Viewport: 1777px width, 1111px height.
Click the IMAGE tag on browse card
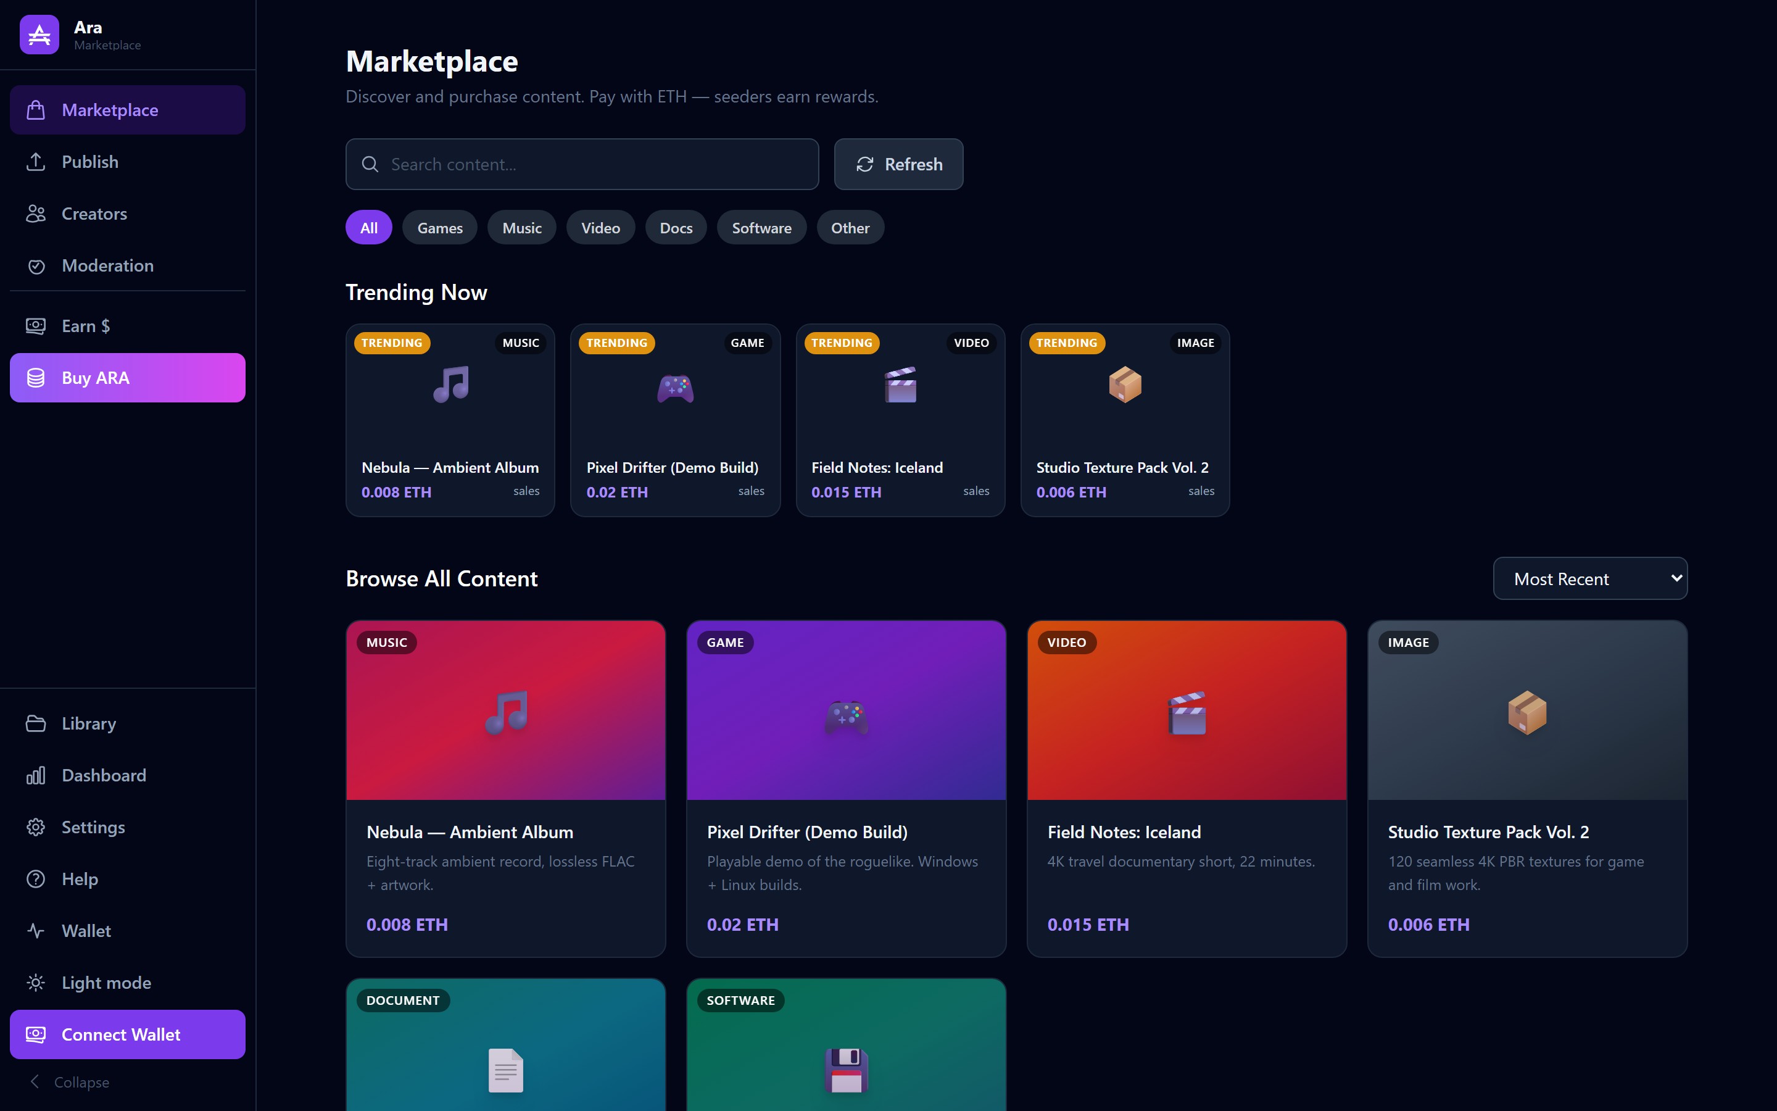[1409, 642]
